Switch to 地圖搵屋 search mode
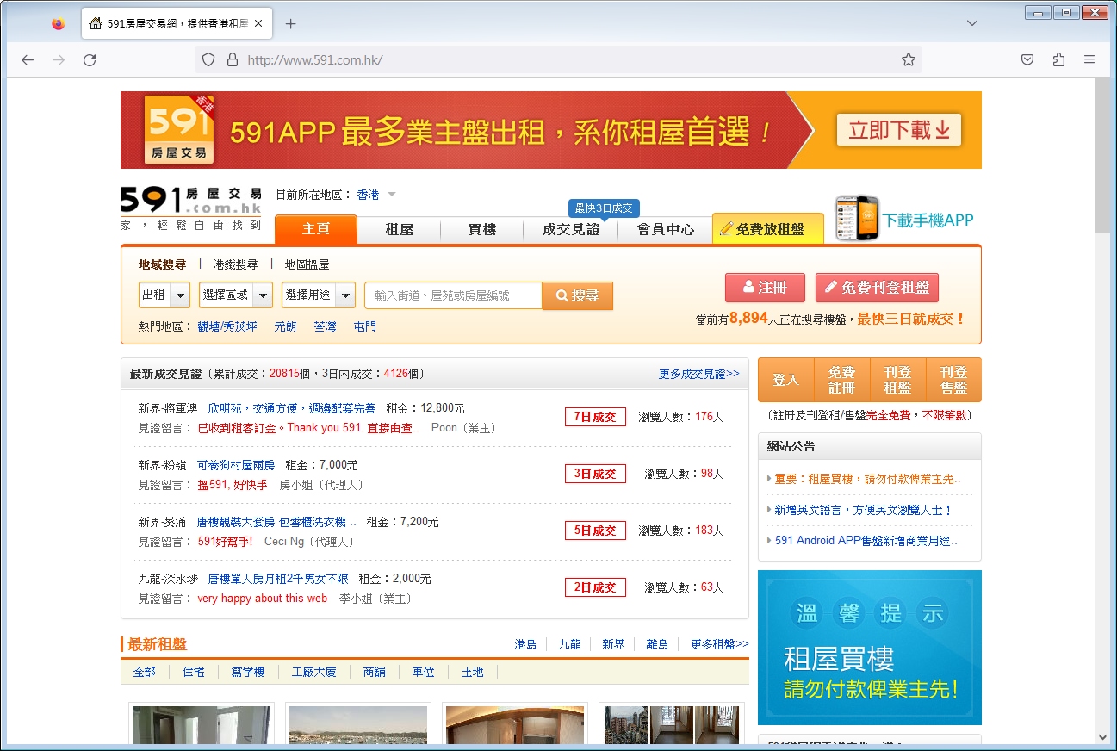1117x751 pixels. click(x=307, y=264)
